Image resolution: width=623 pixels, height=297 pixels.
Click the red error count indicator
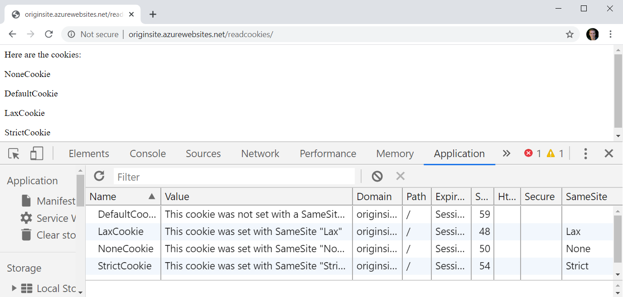point(532,154)
